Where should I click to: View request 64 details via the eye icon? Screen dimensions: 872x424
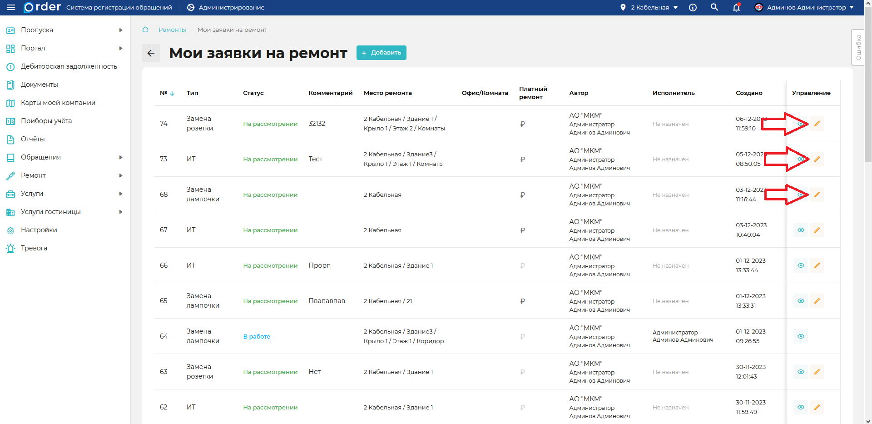tap(801, 336)
